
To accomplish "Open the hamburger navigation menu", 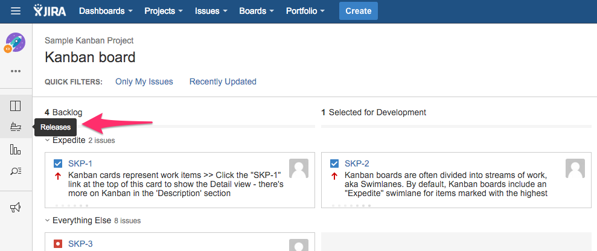I will (x=16, y=11).
